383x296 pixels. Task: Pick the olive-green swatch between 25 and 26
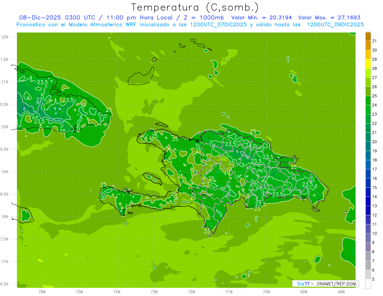(368, 91)
